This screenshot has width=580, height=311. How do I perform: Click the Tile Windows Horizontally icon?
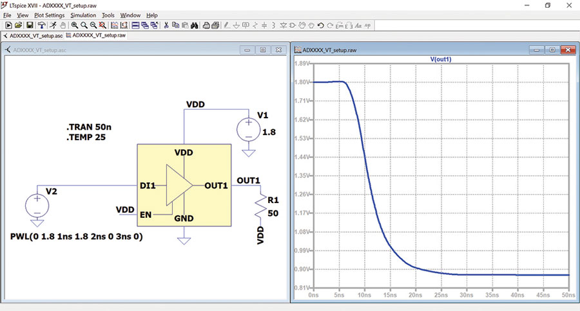tap(135, 25)
